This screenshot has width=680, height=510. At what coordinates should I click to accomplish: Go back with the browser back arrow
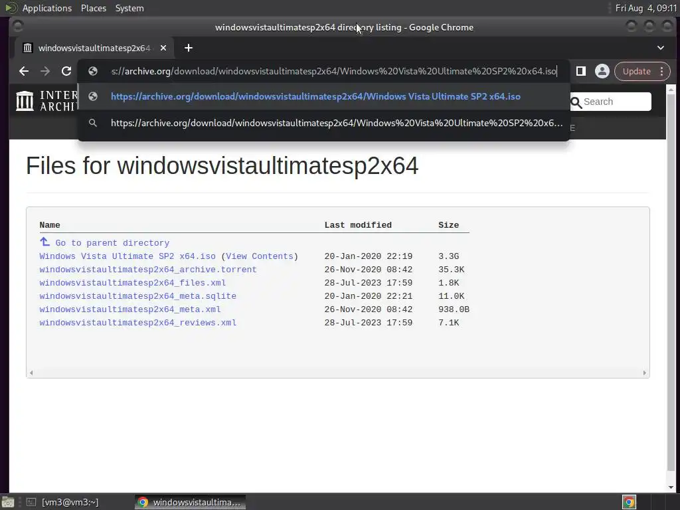point(24,71)
